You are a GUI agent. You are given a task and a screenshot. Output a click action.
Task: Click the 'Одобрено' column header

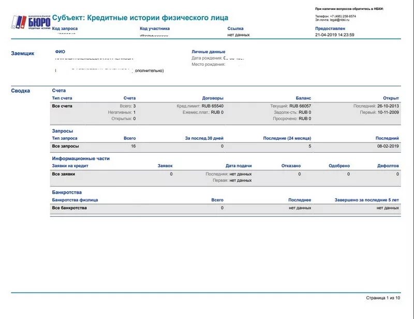click(x=339, y=166)
